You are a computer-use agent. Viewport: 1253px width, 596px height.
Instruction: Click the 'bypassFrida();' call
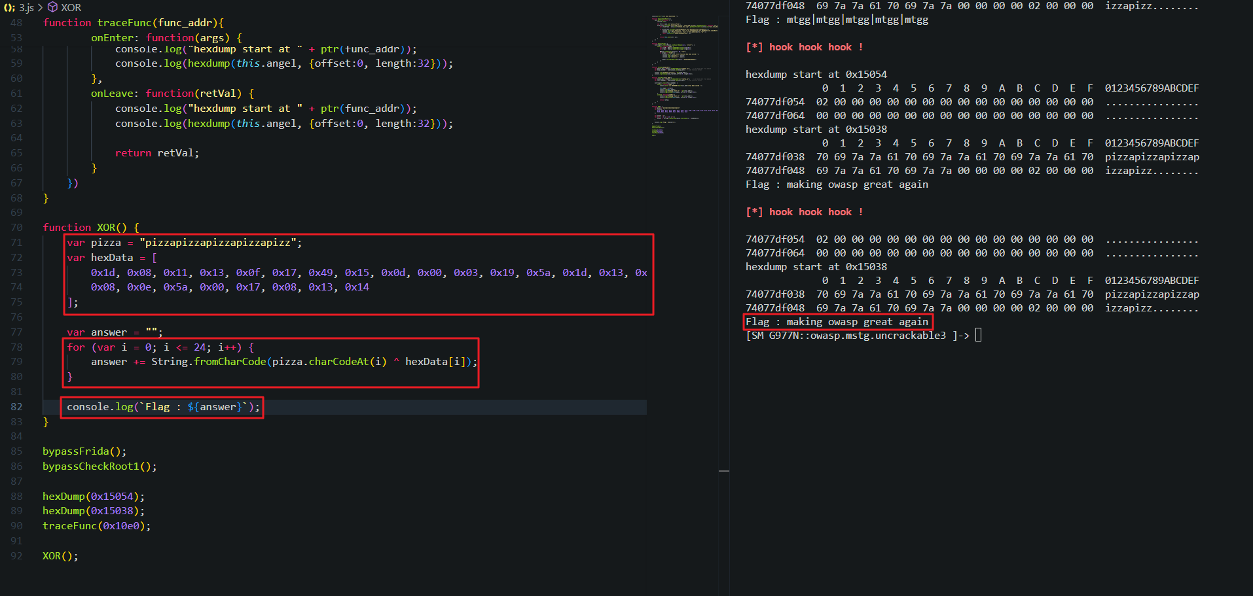84,451
